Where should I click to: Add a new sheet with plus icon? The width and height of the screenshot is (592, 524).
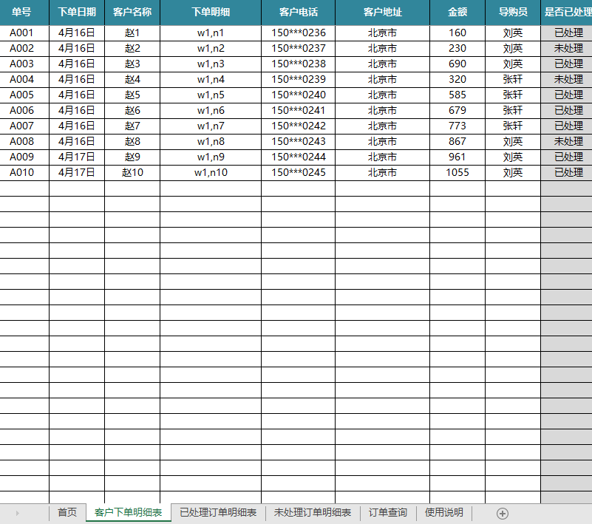pos(502,514)
